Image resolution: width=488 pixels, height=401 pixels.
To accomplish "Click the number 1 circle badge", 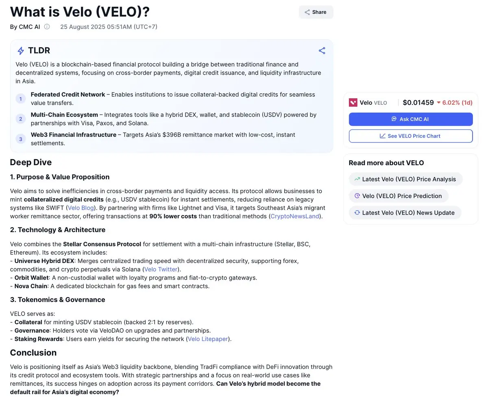I will pos(20,99).
